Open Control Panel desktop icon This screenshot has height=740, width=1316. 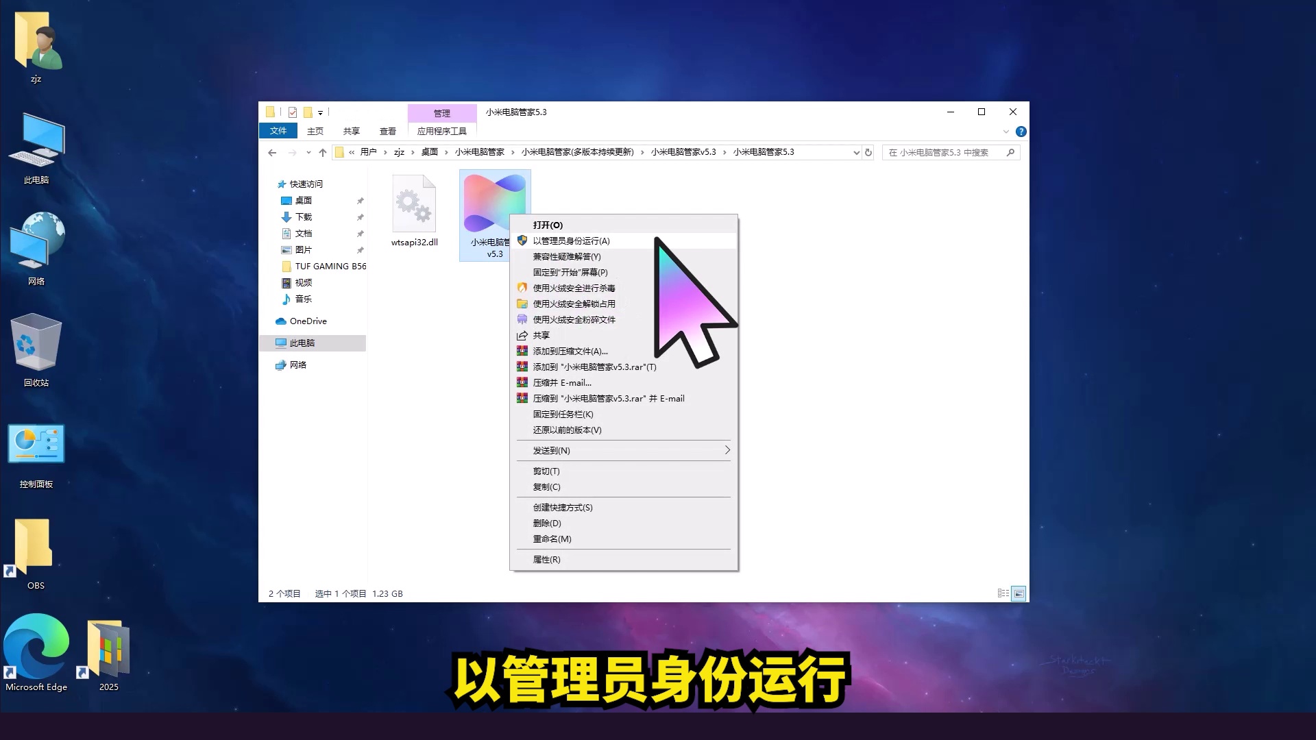pyautogui.click(x=36, y=444)
